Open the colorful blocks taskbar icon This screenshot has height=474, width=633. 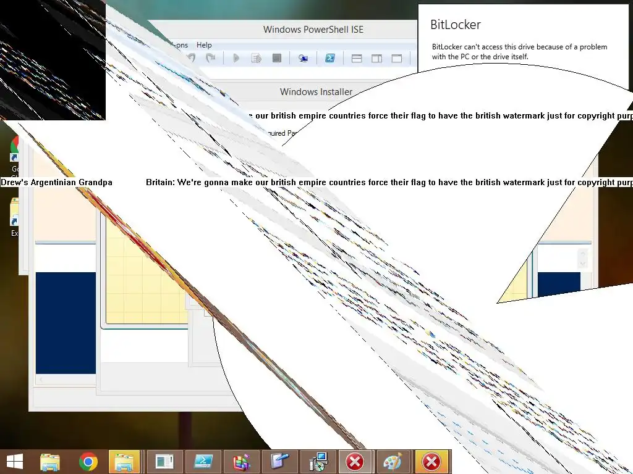pos(242,462)
